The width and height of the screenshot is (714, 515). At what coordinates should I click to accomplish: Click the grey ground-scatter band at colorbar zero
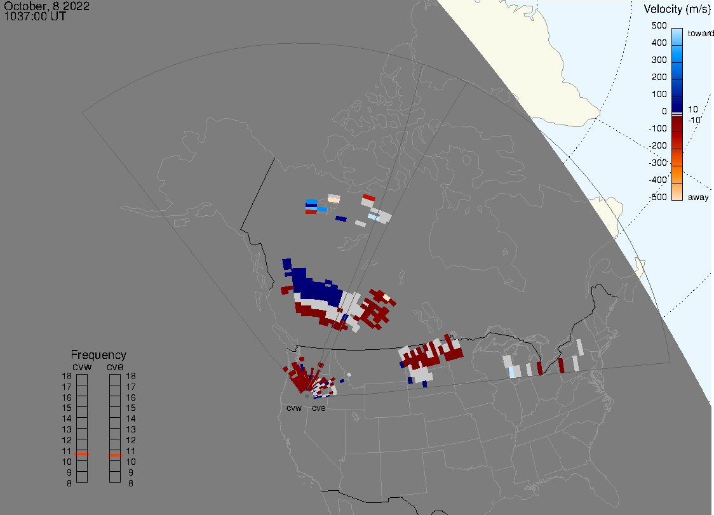[677, 114]
